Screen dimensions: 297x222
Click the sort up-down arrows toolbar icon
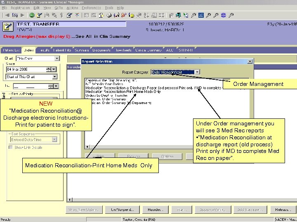pos(146,15)
